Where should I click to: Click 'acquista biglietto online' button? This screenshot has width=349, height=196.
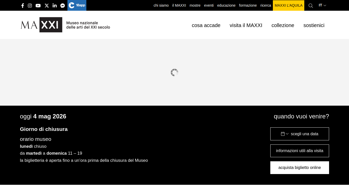(x=300, y=168)
